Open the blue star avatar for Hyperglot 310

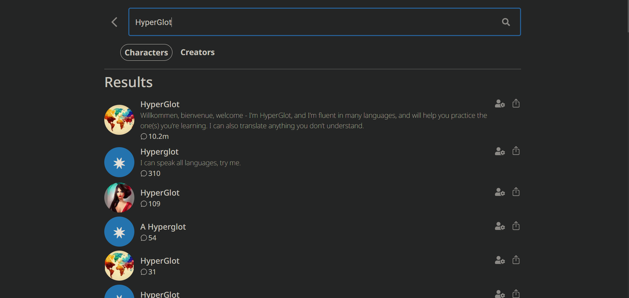(x=119, y=163)
